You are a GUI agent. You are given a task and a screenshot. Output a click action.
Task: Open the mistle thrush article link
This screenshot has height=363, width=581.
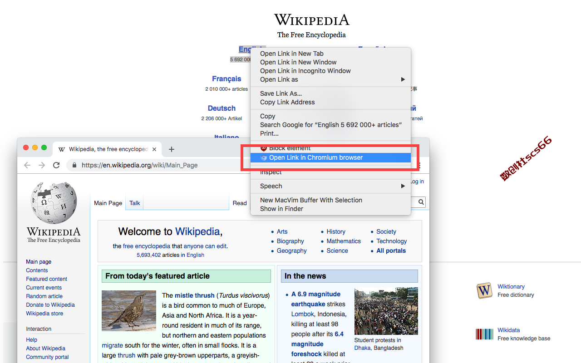(195, 295)
